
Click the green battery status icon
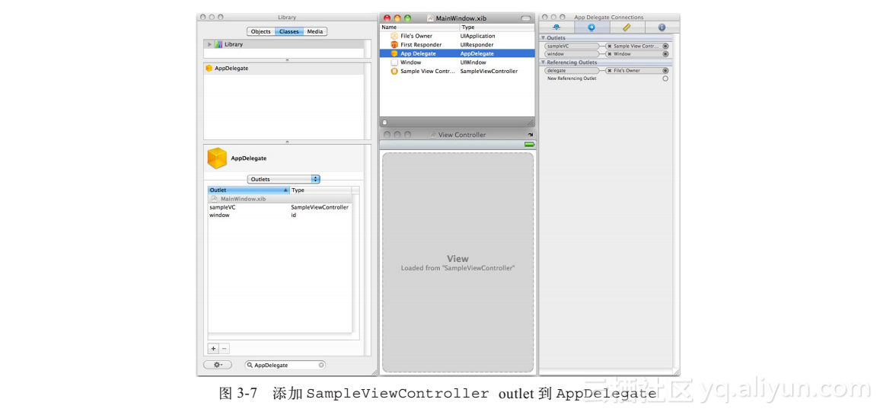(x=529, y=145)
